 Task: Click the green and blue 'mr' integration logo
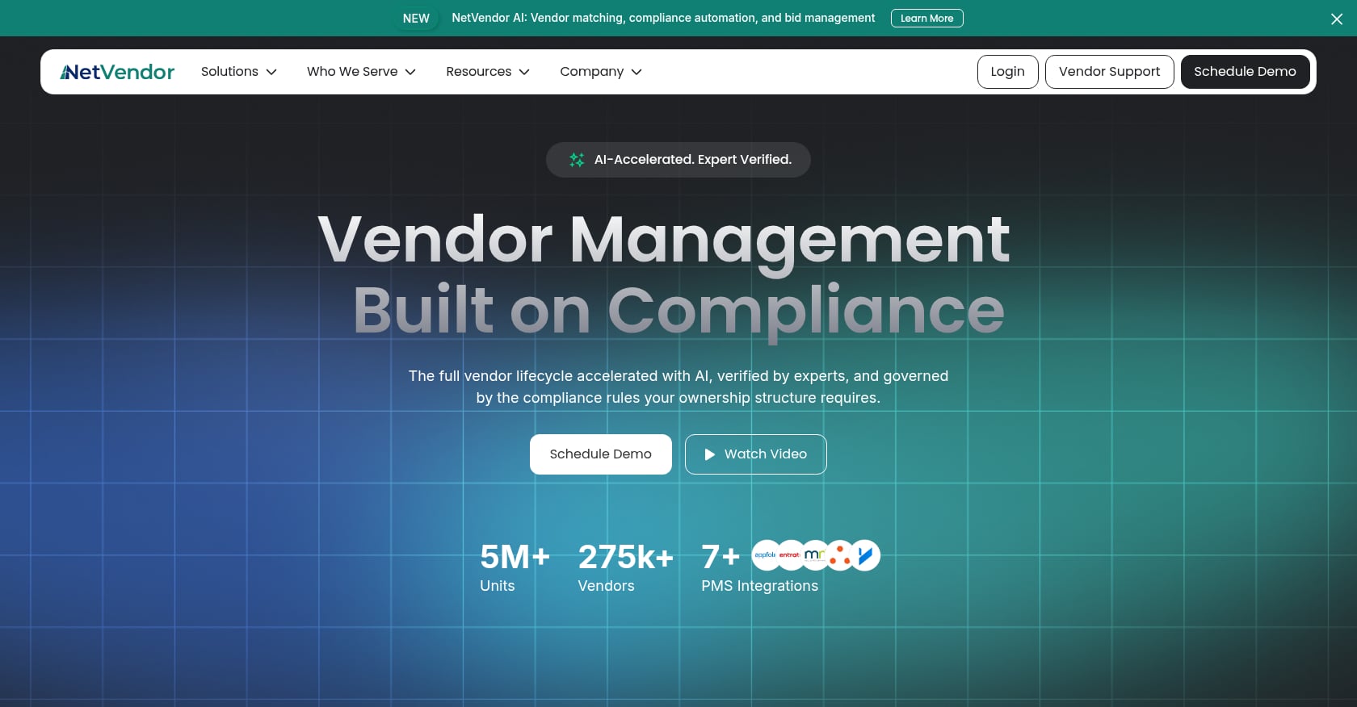[815, 555]
